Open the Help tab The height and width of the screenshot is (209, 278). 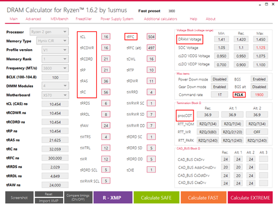(x=193, y=19)
